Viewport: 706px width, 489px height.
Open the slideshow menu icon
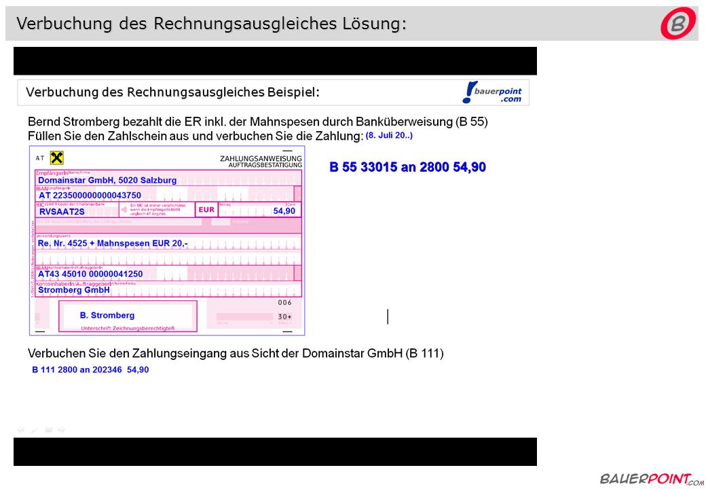(49, 430)
